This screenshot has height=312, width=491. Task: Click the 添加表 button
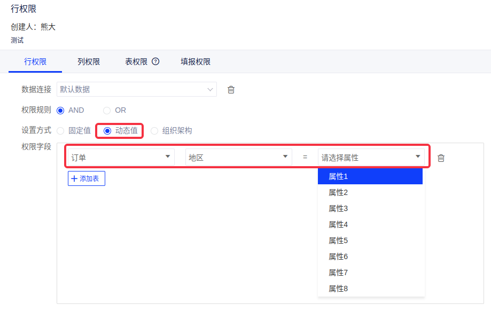coord(87,178)
